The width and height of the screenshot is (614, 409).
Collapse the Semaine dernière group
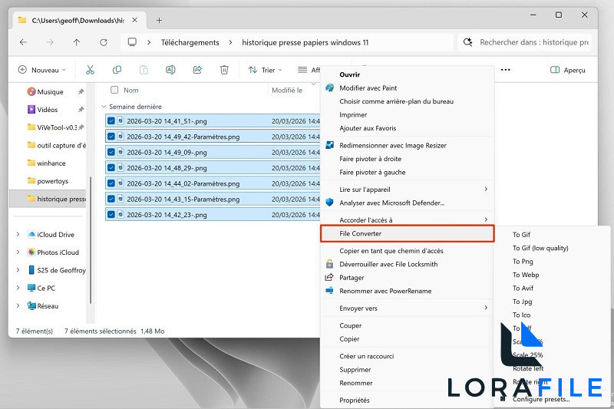click(x=104, y=107)
